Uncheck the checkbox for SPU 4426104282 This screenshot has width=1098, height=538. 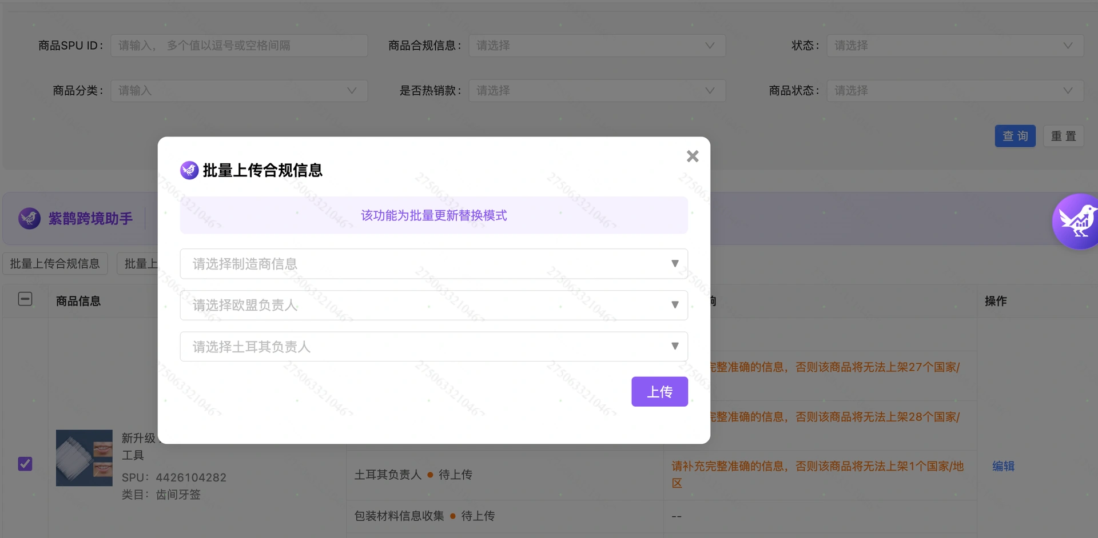click(x=25, y=464)
